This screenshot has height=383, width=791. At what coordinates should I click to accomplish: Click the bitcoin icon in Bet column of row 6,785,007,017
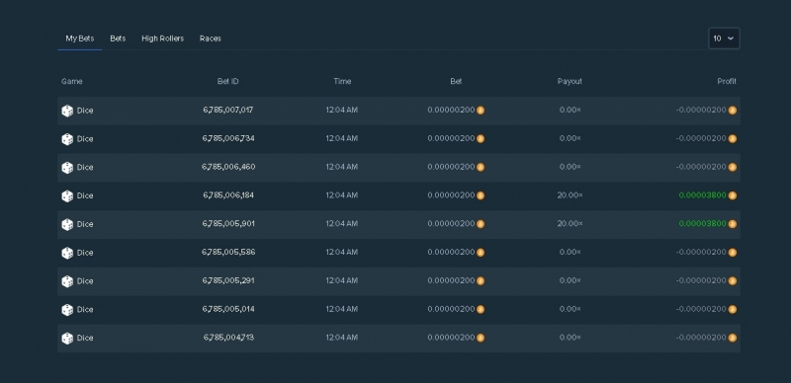[481, 111]
